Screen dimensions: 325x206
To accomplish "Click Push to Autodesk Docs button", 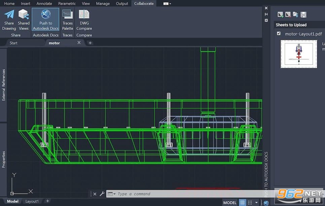I will (45, 20).
